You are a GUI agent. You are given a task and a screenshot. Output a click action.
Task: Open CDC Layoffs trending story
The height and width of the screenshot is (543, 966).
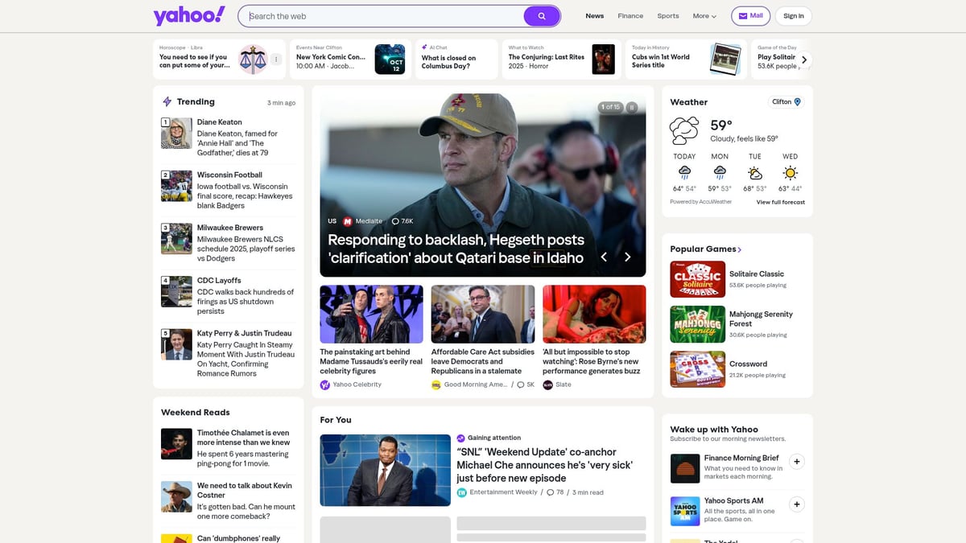229,296
